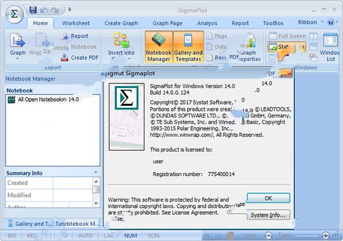This screenshot has height=241, width=343.
Task: Click the AUTO indicator in status bar
Action: (x=85, y=236)
